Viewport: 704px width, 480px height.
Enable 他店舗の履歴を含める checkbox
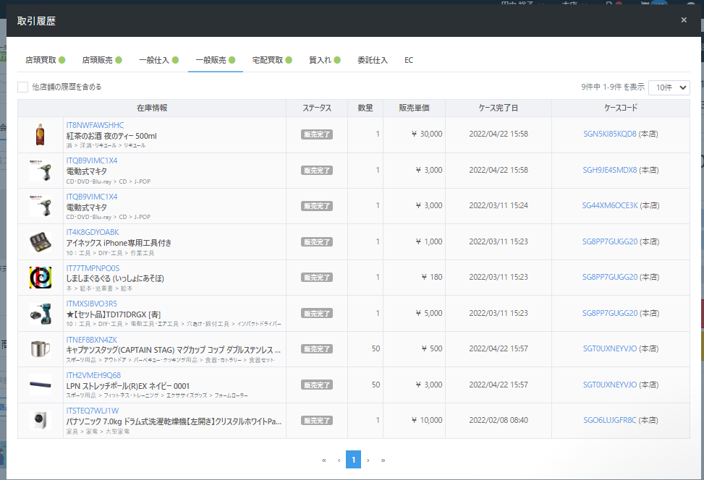23,87
